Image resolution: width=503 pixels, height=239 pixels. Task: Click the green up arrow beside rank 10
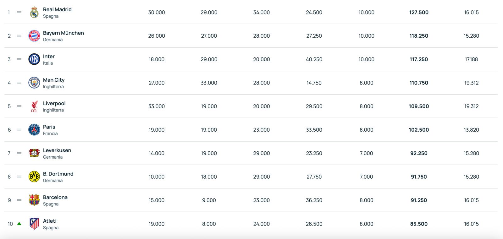click(19, 224)
